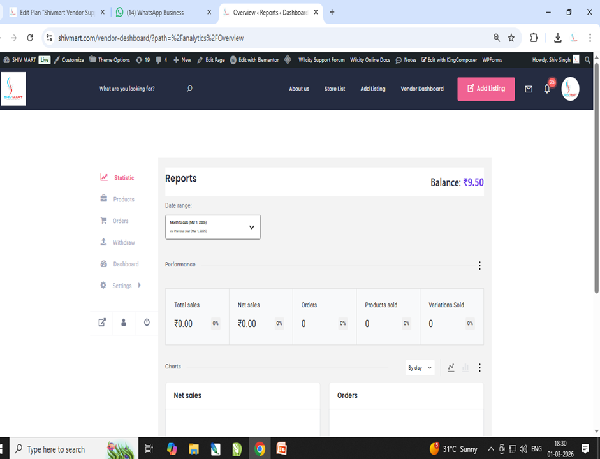Image resolution: width=600 pixels, height=459 pixels.
Task: Open the notifications bell icon
Action: [546, 89]
